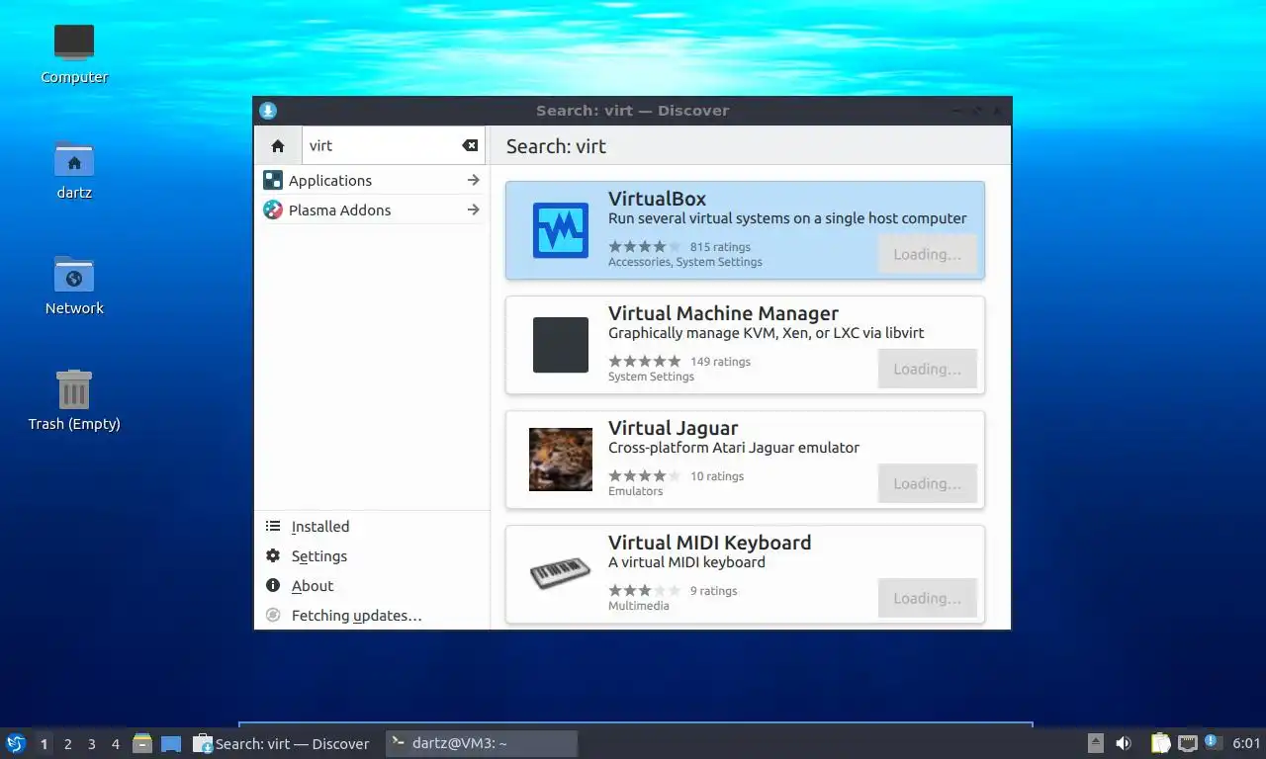This screenshot has height=759, width=1266.
Task: Click the 'Emulators' category text
Action: point(635,491)
